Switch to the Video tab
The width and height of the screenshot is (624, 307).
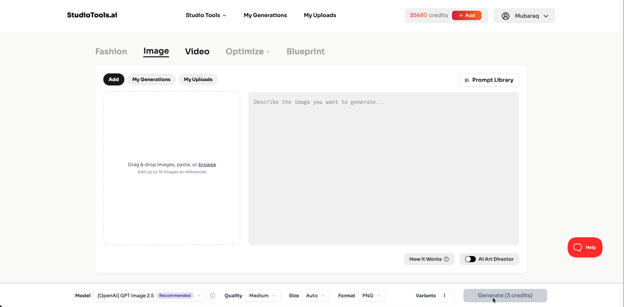pos(197,52)
